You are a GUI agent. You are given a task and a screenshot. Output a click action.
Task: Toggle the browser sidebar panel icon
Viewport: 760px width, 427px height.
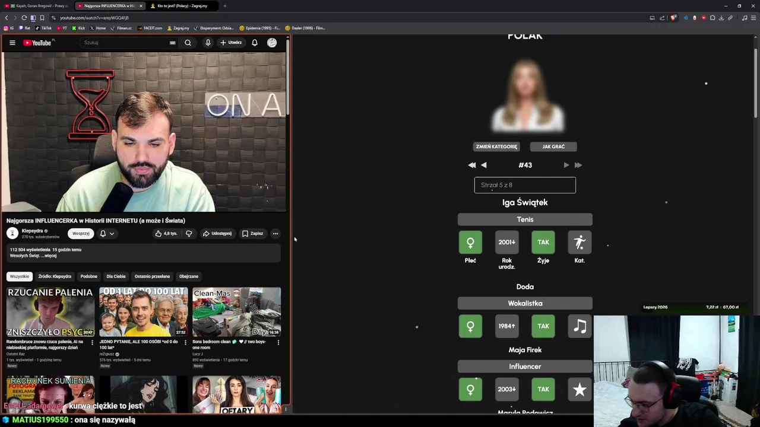(x=33, y=18)
